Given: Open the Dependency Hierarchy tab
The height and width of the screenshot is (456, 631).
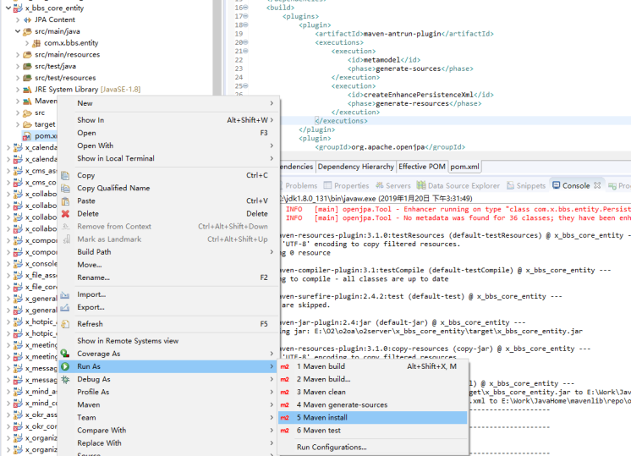Looking at the screenshot, I should pos(355,167).
